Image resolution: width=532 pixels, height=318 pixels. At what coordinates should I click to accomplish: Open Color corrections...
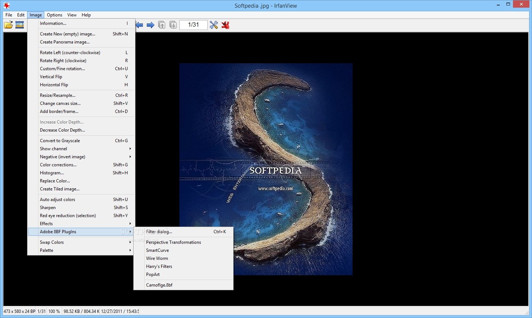[81, 165]
